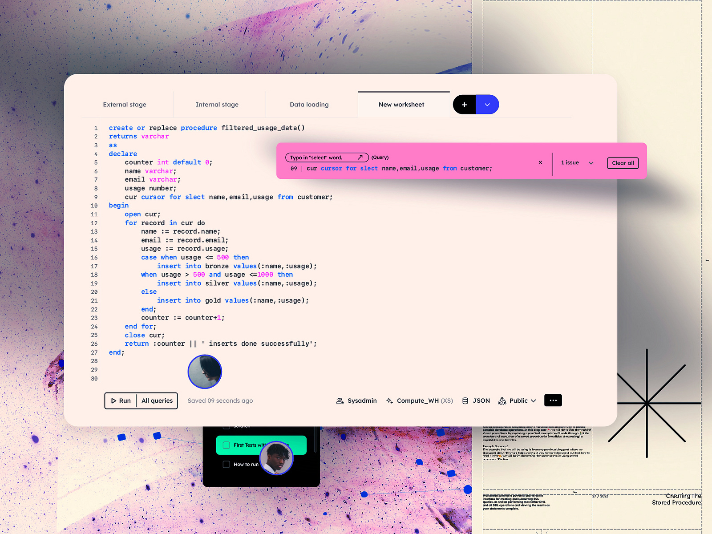Open the worksheet dropdown chevron beside plus
The image size is (712, 534).
487,104
